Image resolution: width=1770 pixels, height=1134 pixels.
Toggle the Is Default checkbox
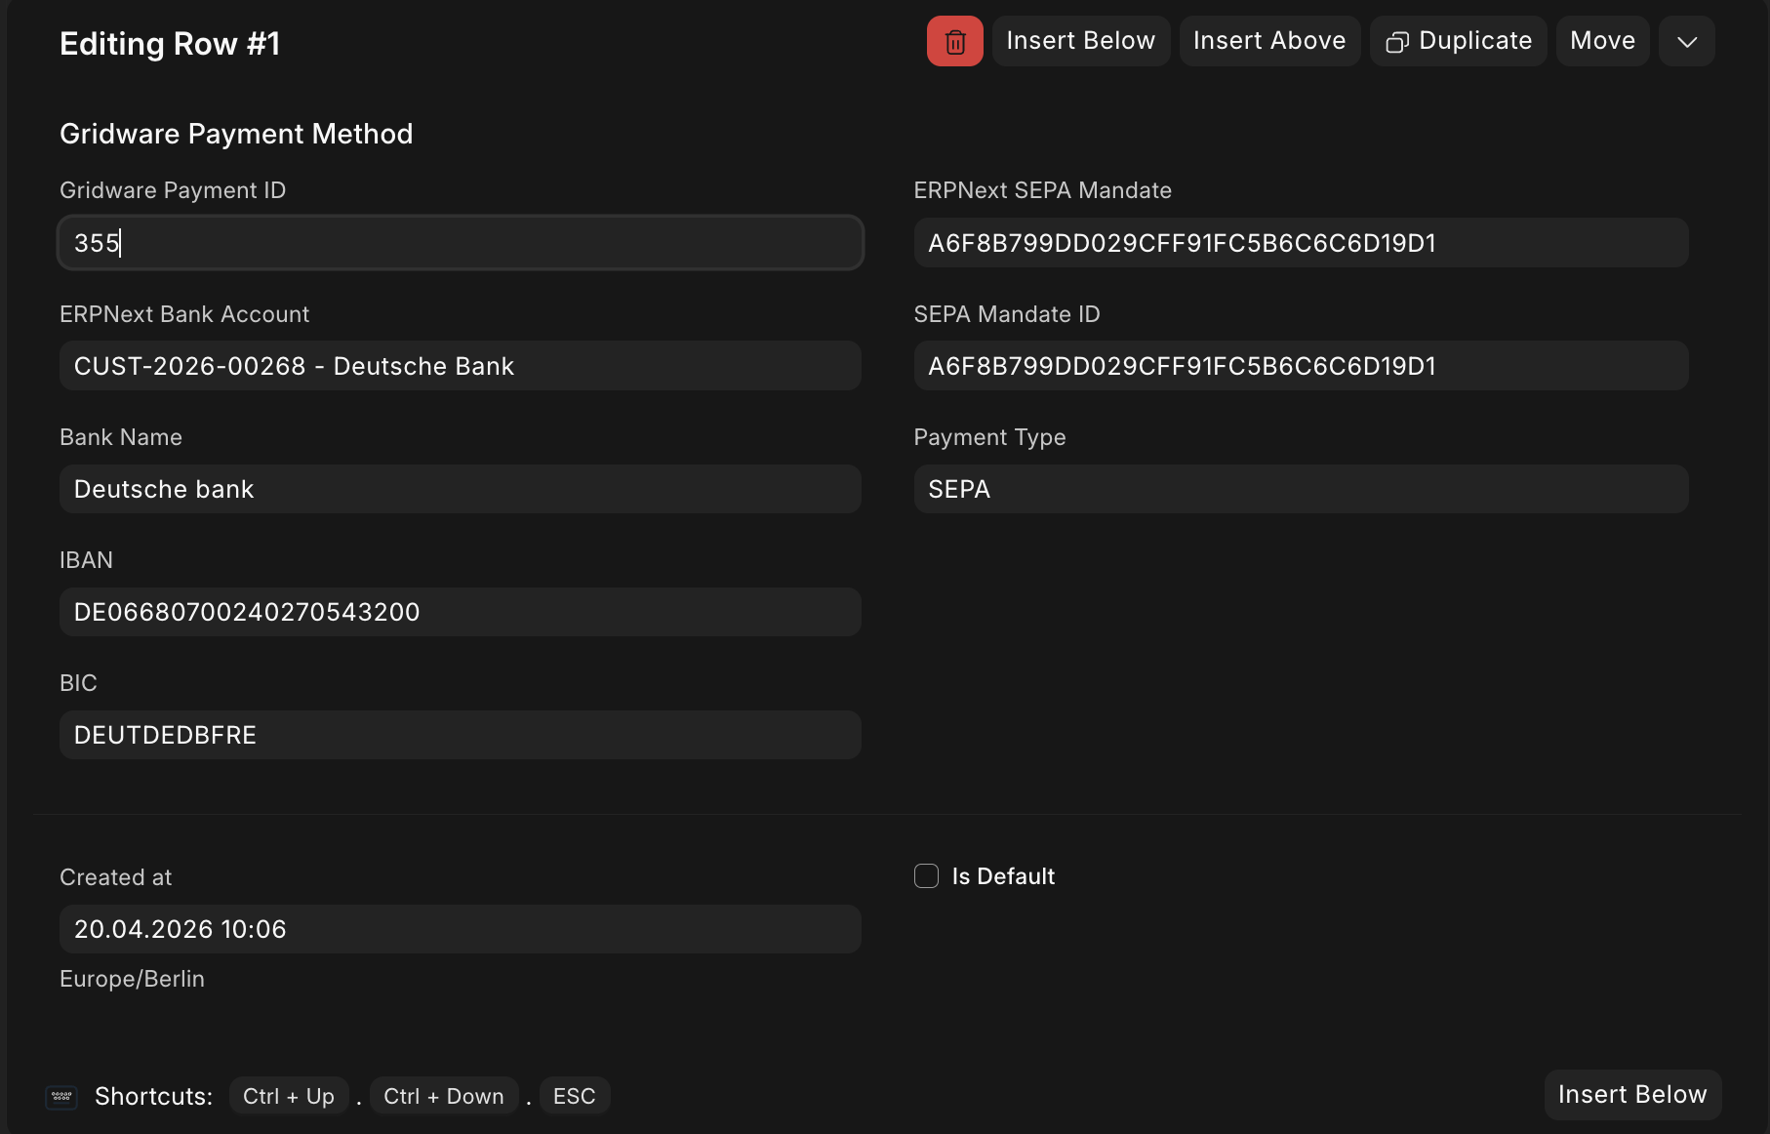[x=926, y=876]
